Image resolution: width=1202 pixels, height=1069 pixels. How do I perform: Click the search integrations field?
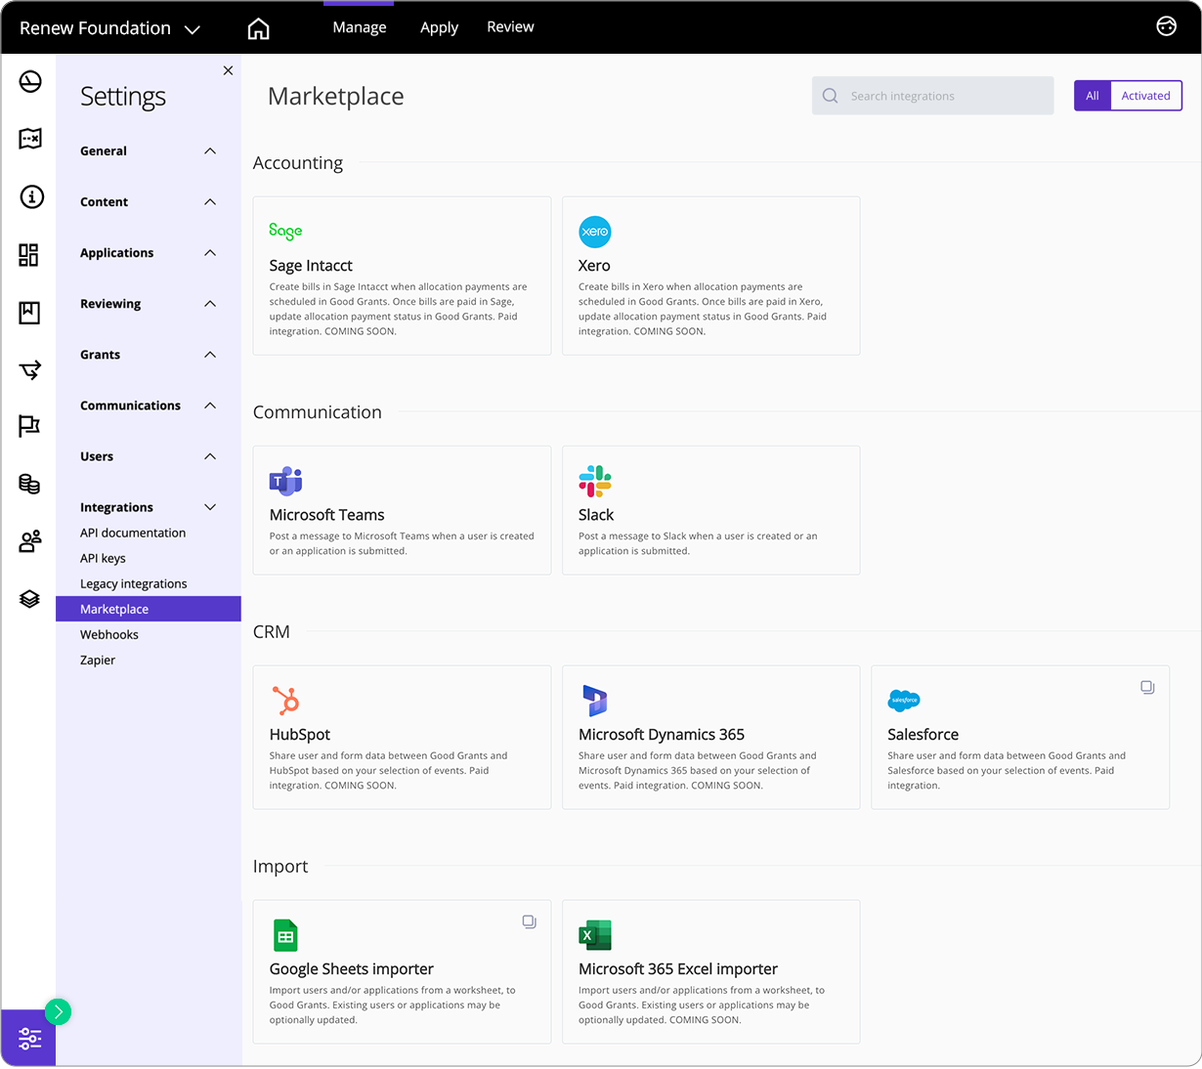931,95
